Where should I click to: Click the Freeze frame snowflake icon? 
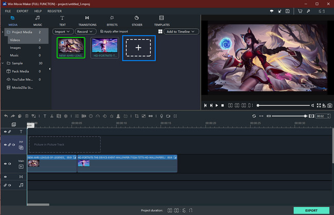click(66, 116)
